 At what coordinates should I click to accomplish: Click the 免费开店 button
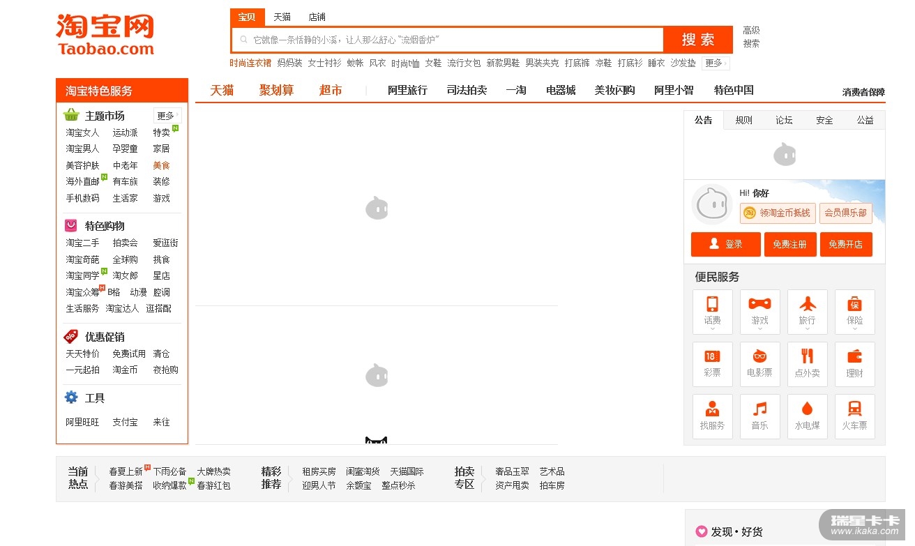coord(846,244)
